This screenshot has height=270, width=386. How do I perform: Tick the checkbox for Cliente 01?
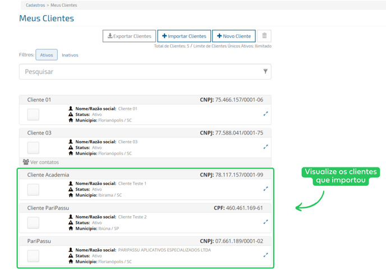pyautogui.click(x=33, y=114)
